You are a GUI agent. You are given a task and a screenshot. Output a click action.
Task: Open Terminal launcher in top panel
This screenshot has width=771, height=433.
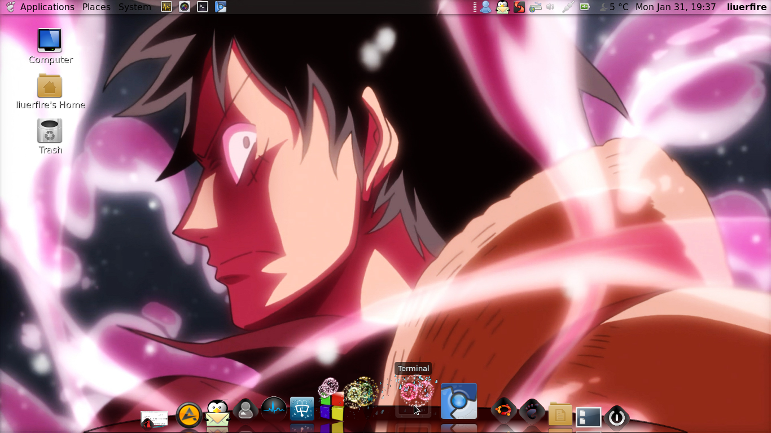tap(203, 7)
